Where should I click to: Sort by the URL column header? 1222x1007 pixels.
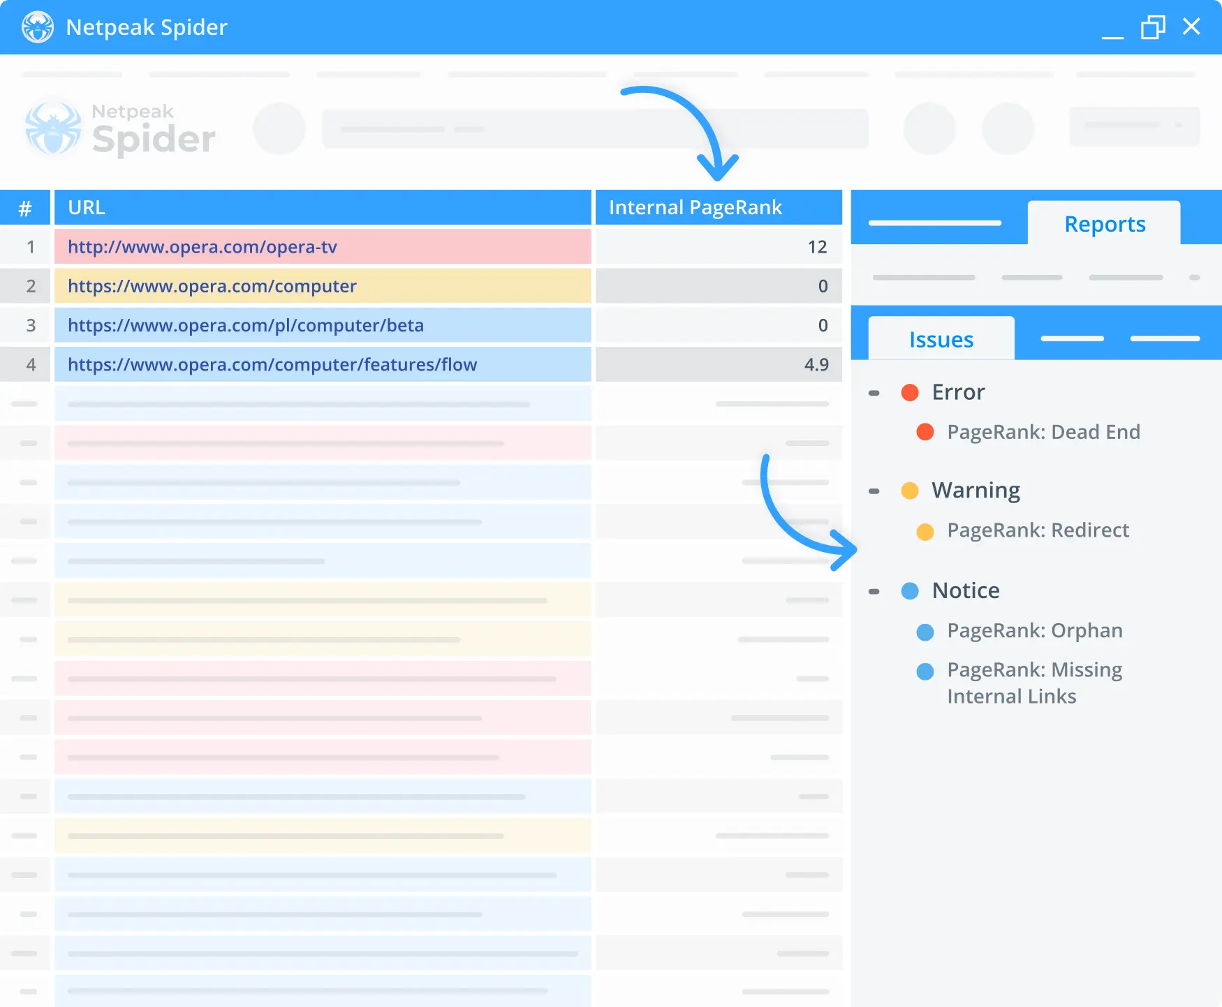(x=323, y=207)
